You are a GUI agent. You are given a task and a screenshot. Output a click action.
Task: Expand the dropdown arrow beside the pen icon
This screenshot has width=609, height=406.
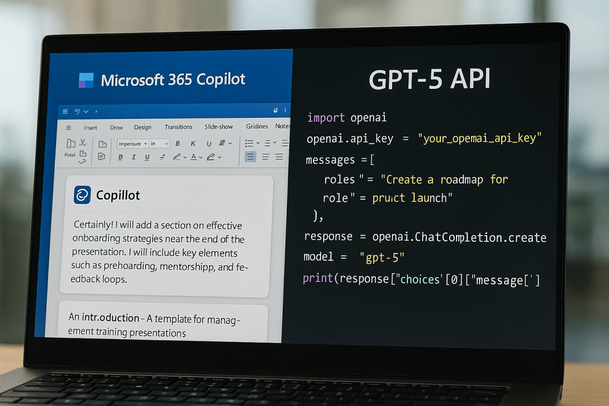(220, 157)
